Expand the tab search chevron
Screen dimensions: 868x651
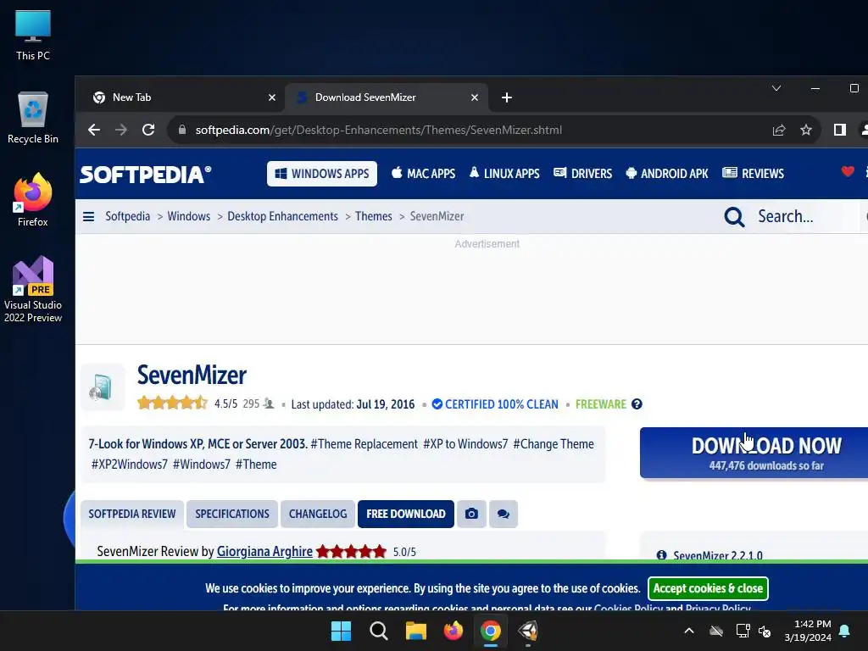tap(776, 88)
